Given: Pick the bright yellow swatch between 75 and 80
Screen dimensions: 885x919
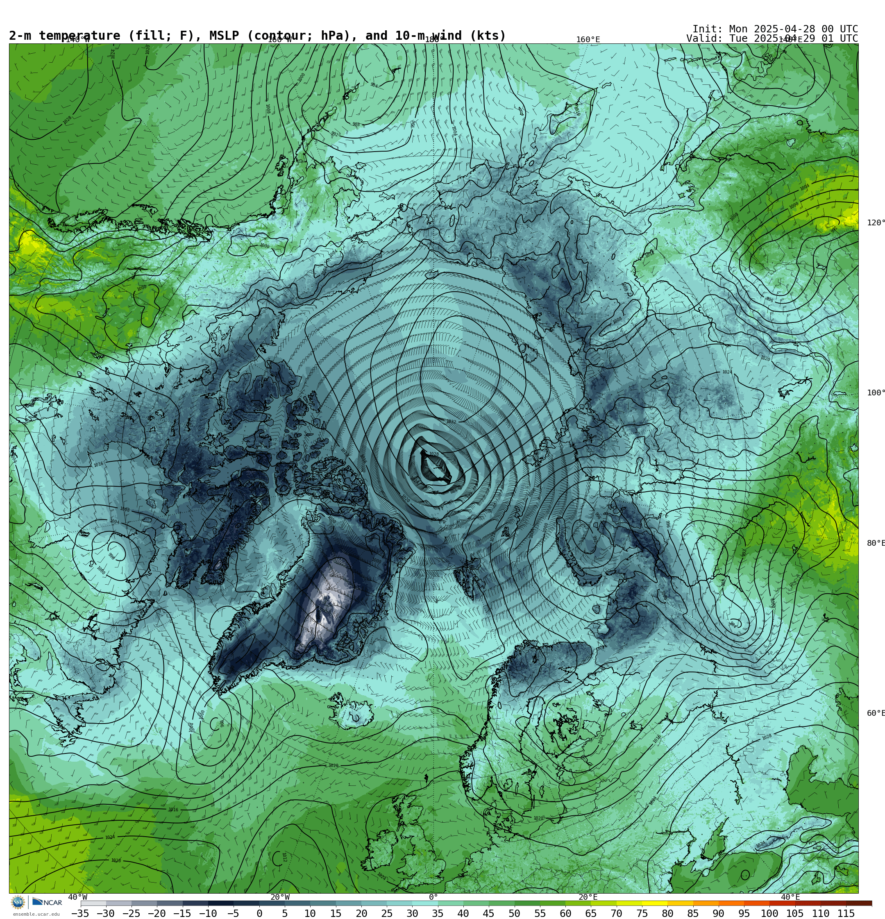Looking at the screenshot, I should (655, 903).
